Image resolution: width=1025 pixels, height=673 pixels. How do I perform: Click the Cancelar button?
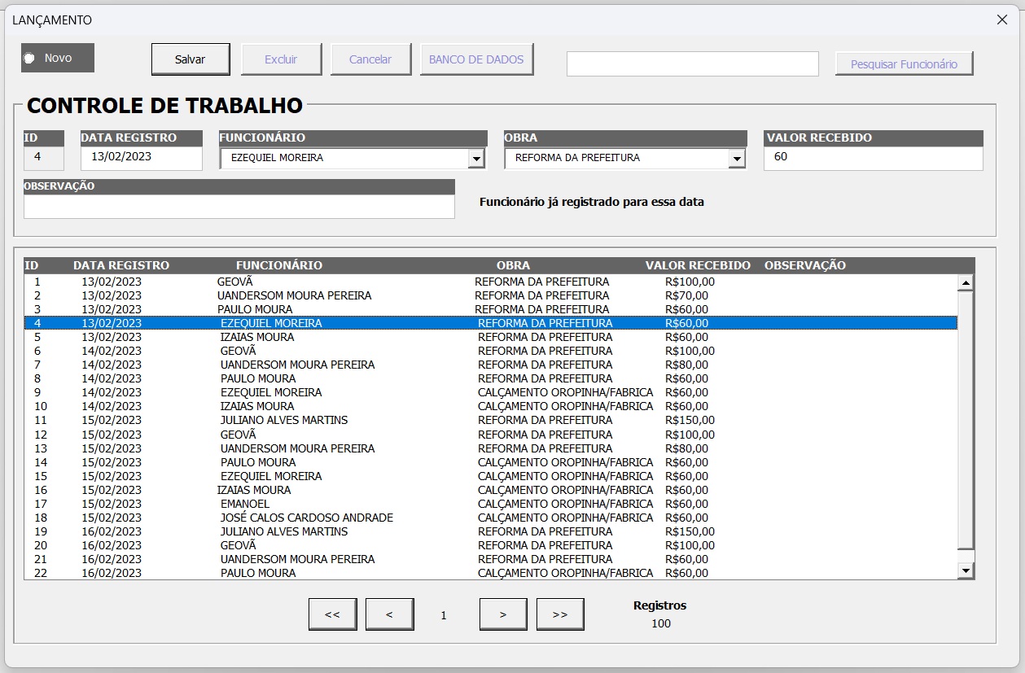pos(370,59)
